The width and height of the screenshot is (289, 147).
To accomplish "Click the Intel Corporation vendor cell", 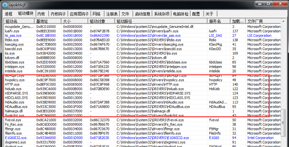I will coord(260,138).
